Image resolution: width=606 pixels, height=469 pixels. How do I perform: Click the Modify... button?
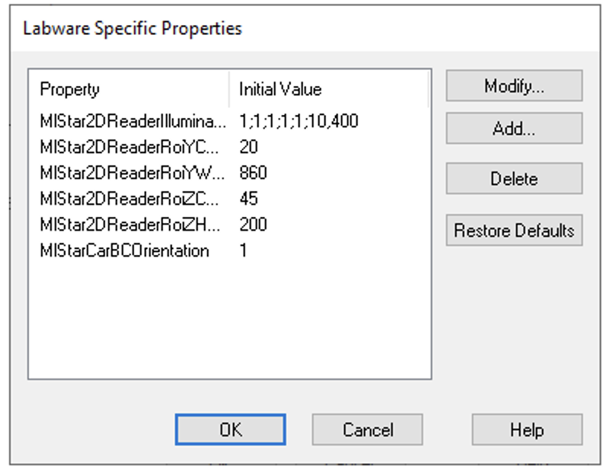coord(514,86)
